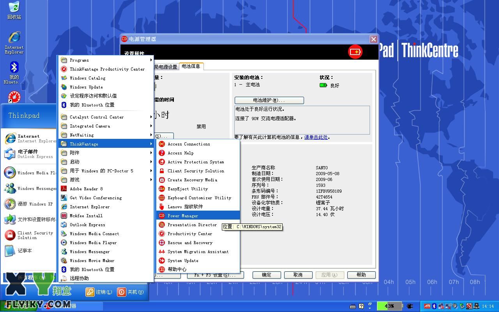
Task: Click the taskbar clock 14:14
Action: 488,306
